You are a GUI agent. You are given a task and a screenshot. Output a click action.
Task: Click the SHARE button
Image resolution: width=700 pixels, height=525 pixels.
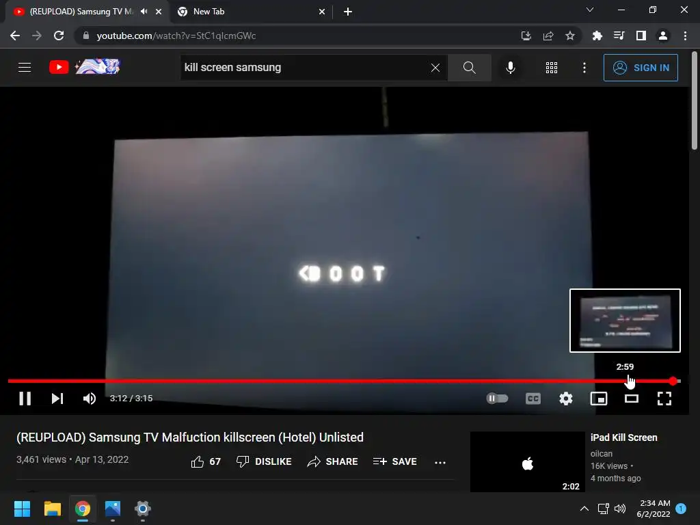click(333, 461)
